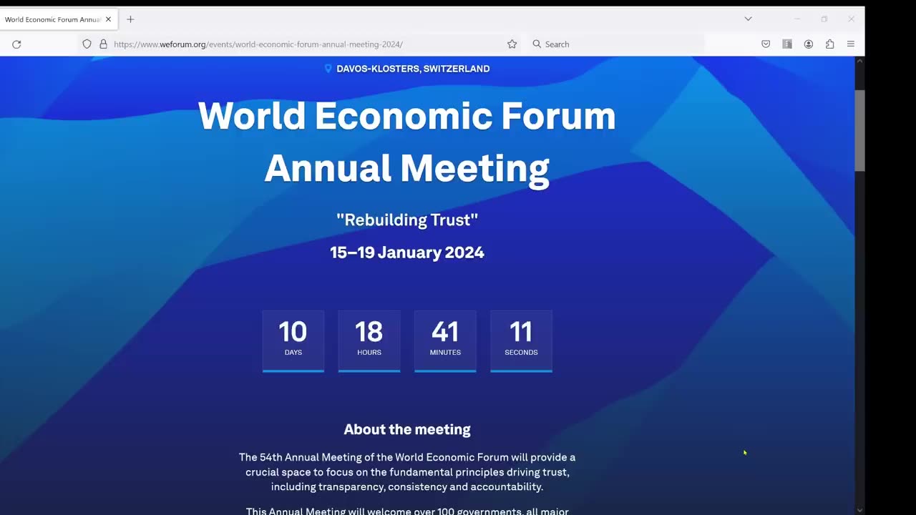Click the '54th Annual Meeting' paragraph text

tap(407, 472)
